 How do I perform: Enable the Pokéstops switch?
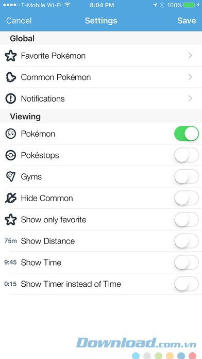click(187, 155)
